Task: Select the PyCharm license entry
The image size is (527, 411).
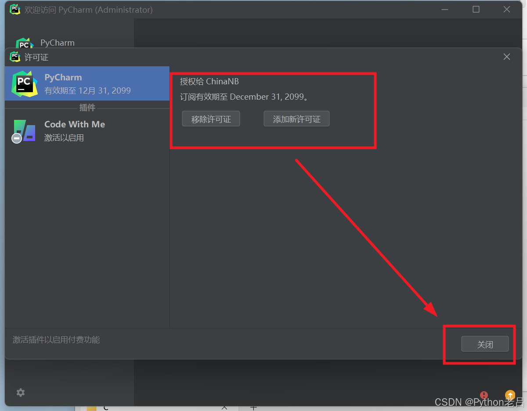Action: (87, 84)
